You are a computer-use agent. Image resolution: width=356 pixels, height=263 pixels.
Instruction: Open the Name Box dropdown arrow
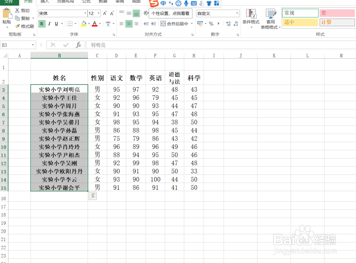pos(33,45)
